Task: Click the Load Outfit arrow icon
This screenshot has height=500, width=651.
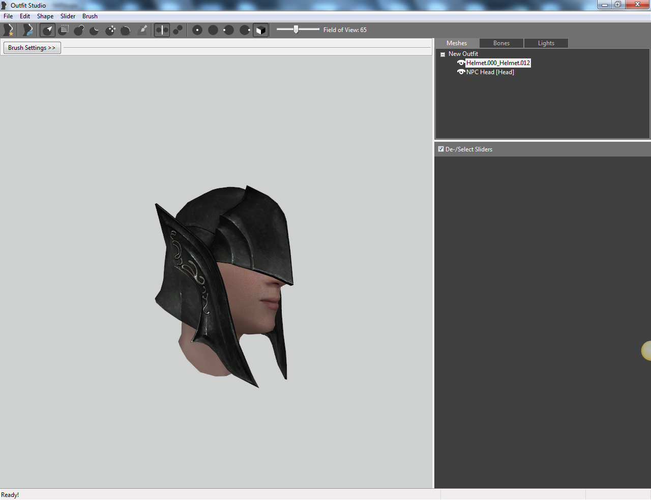Action: [27, 30]
